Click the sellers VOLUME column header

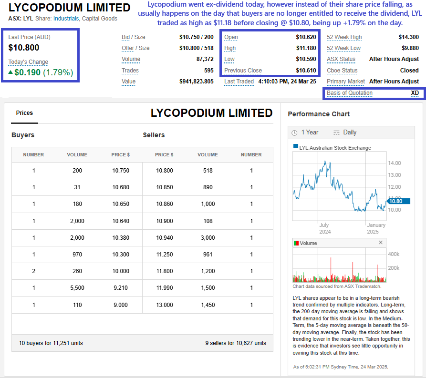208,155
